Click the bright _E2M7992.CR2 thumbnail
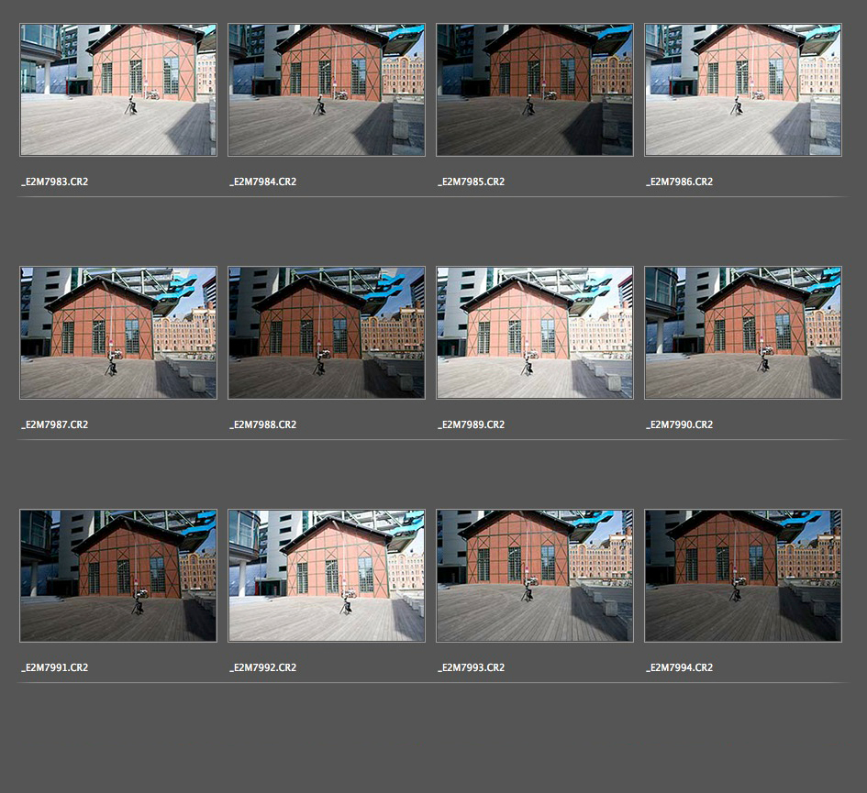 point(327,576)
